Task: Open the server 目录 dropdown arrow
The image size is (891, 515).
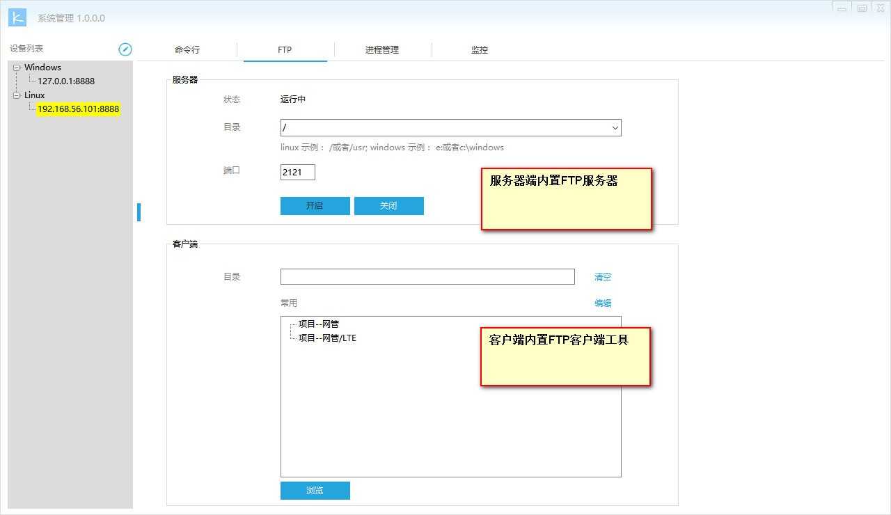Action: pos(615,128)
